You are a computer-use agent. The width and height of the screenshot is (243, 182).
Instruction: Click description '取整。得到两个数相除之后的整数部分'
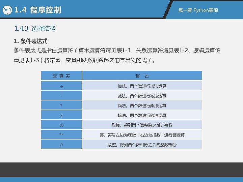(x=142, y=145)
